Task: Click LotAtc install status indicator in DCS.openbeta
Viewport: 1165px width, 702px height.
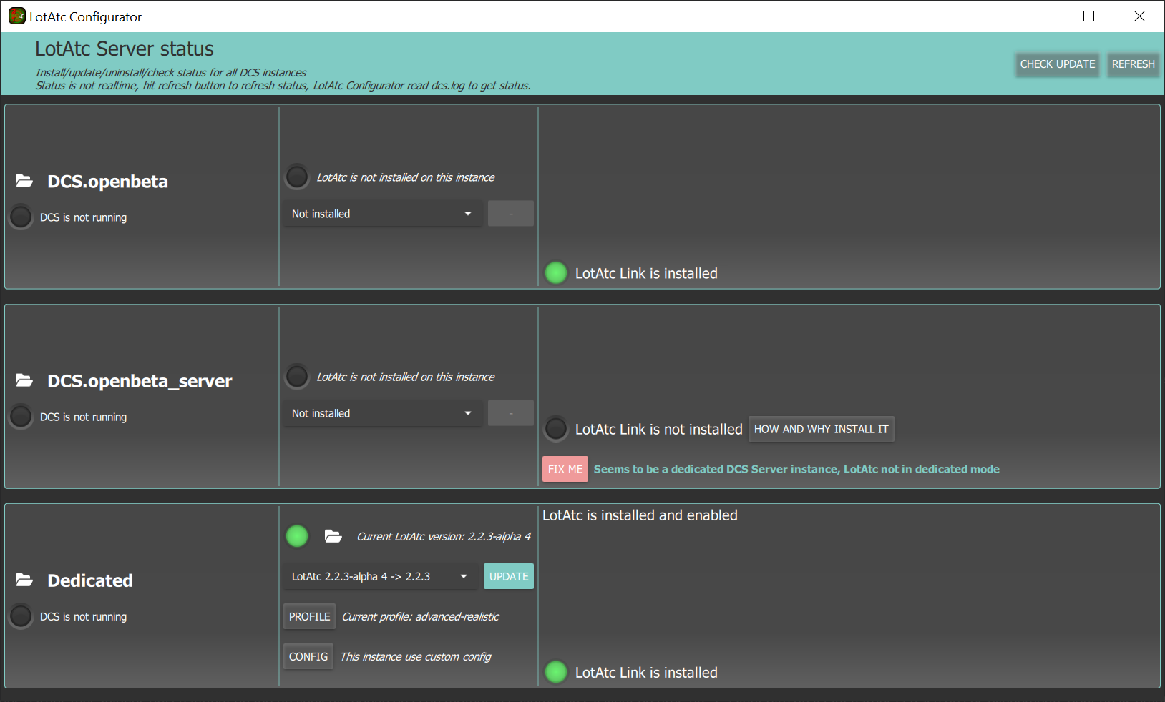Action: click(297, 177)
